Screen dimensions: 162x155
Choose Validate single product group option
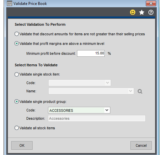pyautogui.click(x=16, y=102)
